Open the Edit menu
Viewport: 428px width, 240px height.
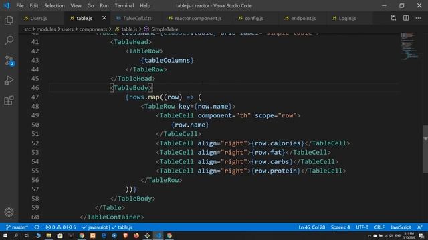point(34,5)
